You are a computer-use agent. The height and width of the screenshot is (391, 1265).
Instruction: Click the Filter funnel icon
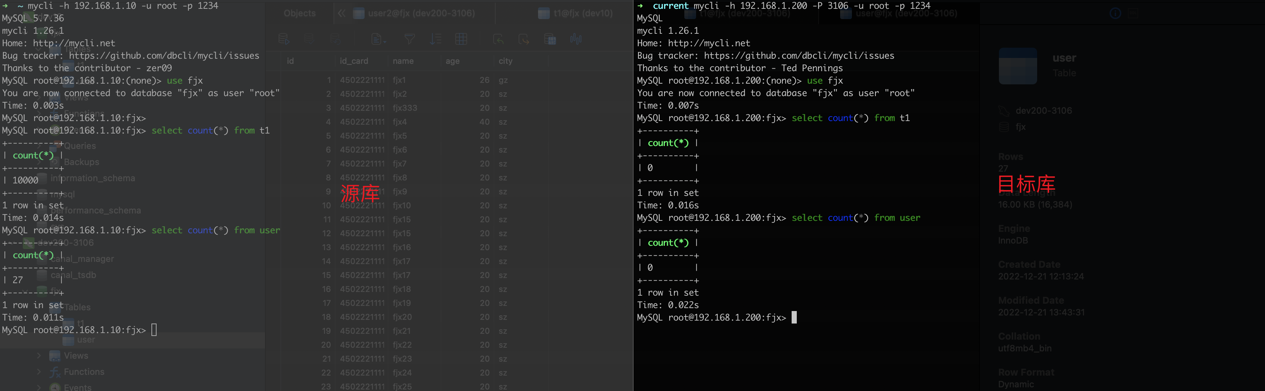[409, 39]
